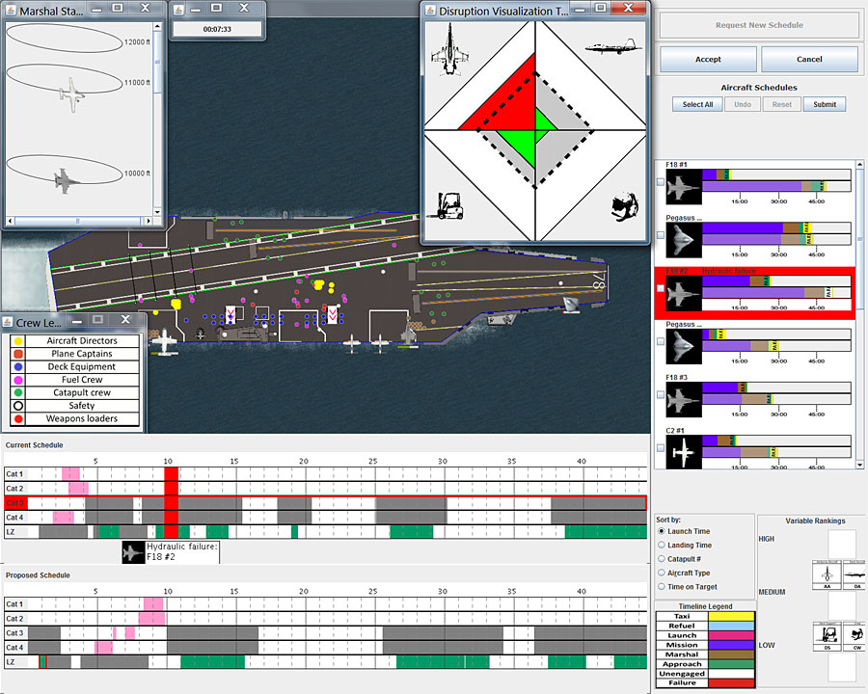Click the Failure red swatch in Timeline Legend
The height and width of the screenshot is (694, 868).
732,682
